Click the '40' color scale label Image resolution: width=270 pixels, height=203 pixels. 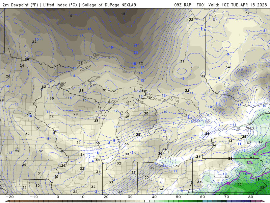pyautogui.click(x=154, y=197)
